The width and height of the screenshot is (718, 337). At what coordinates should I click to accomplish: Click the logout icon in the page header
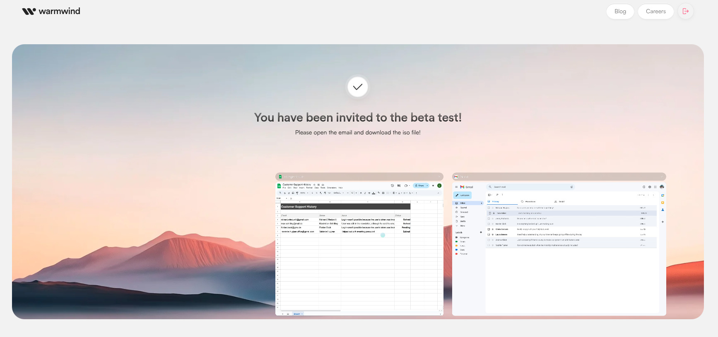(686, 11)
